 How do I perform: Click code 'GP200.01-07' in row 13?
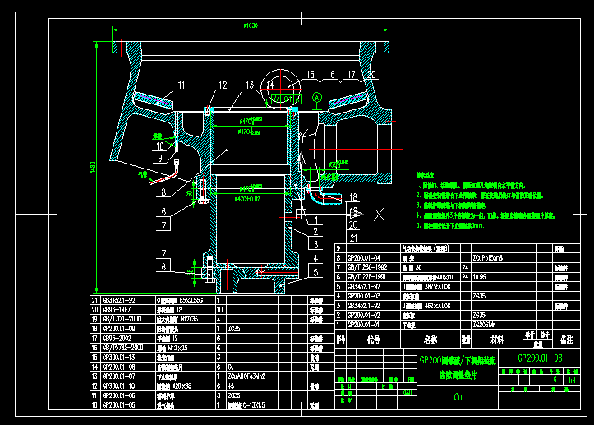[118, 376]
